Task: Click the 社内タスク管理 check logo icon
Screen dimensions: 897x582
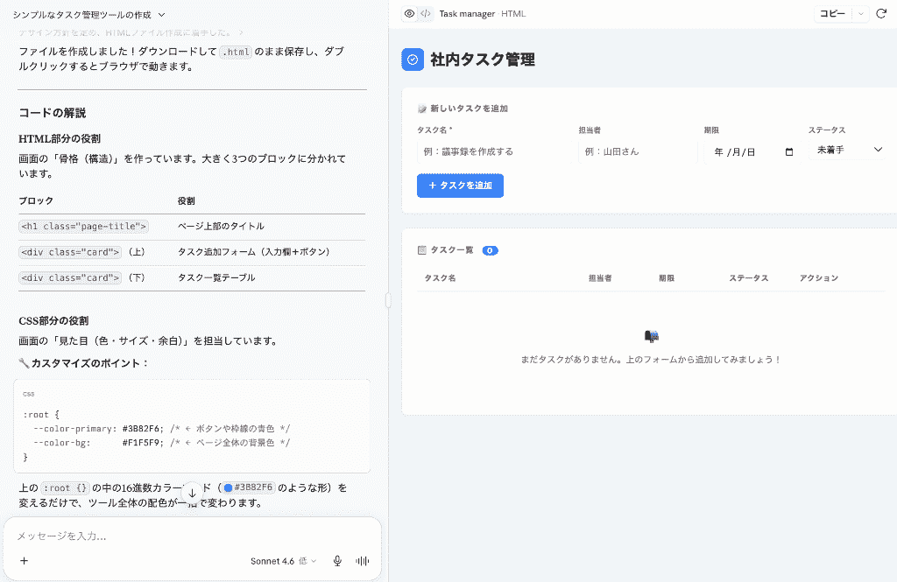Action: pos(413,60)
